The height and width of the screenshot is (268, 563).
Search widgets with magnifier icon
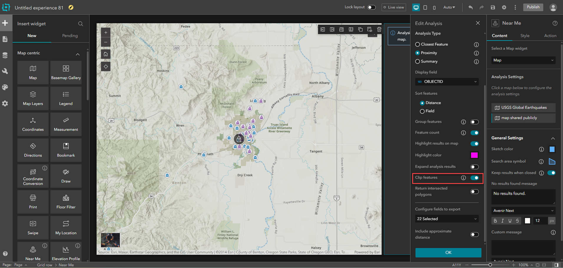point(80,24)
